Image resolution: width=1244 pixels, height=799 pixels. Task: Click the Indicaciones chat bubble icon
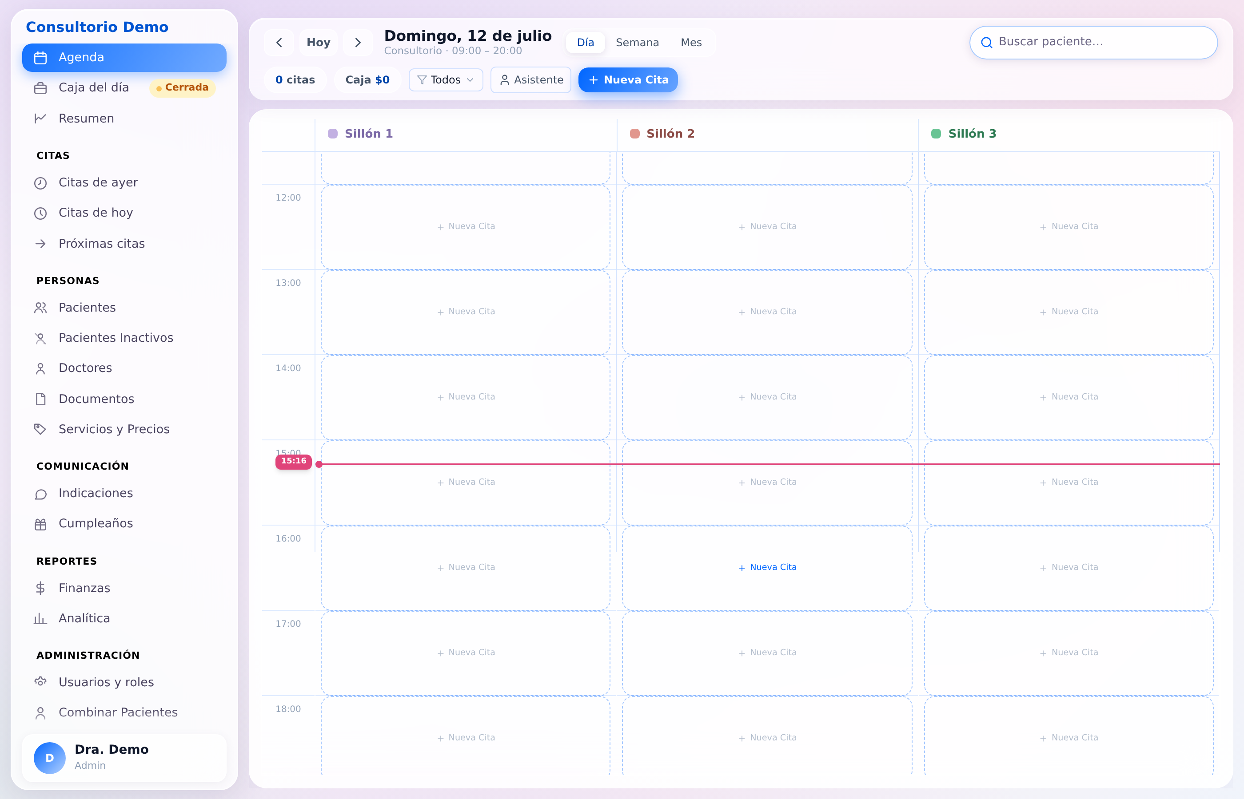(40, 494)
